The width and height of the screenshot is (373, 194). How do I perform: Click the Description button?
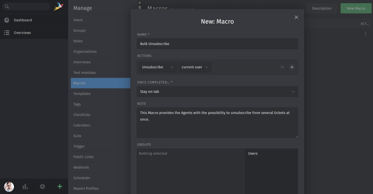click(321, 8)
